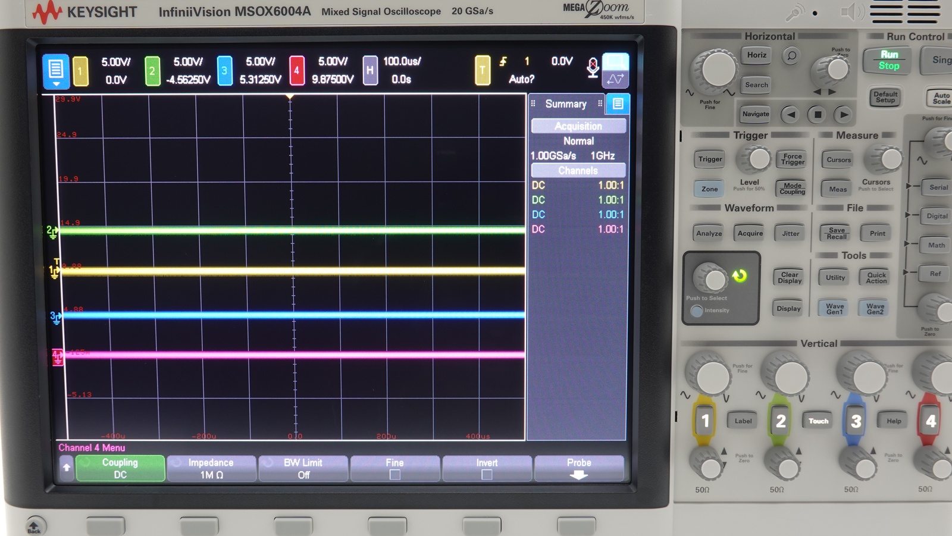952x536 pixels.
Task: Expand the Channels section header
Action: (578, 171)
